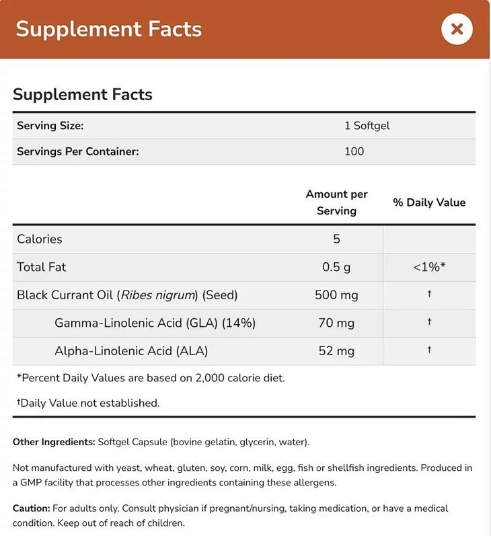
Task: Select the Servings Per Container label
Action: [x=77, y=151]
